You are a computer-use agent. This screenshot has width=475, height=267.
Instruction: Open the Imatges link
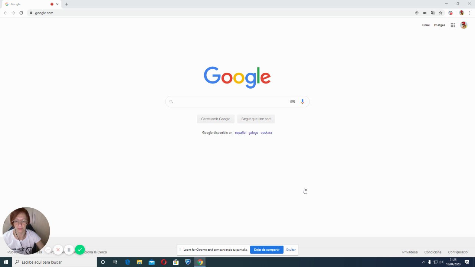click(439, 25)
